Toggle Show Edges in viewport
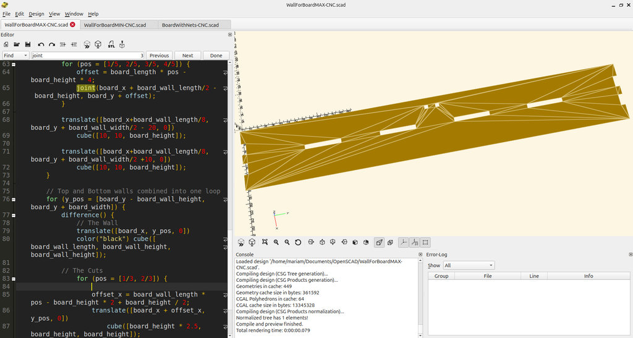The height and width of the screenshot is (338, 633). (x=425, y=242)
